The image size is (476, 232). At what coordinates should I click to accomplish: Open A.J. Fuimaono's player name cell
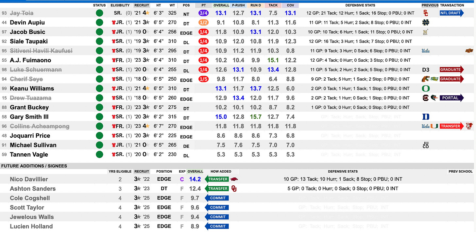click(x=31, y=60)
